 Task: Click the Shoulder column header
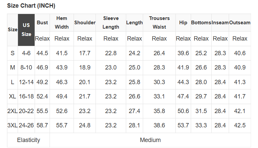85,23
